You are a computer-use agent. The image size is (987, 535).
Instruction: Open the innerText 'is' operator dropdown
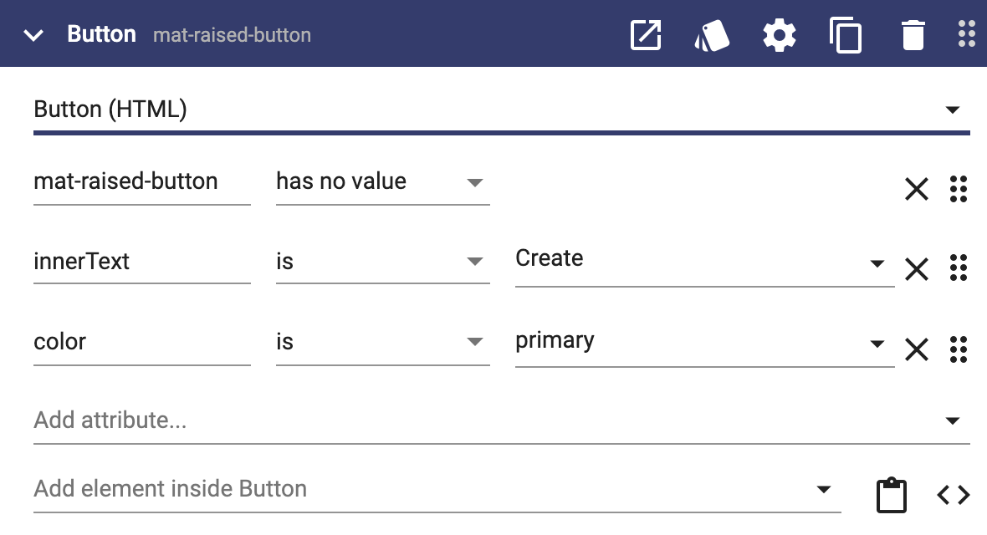click(383, 261)
